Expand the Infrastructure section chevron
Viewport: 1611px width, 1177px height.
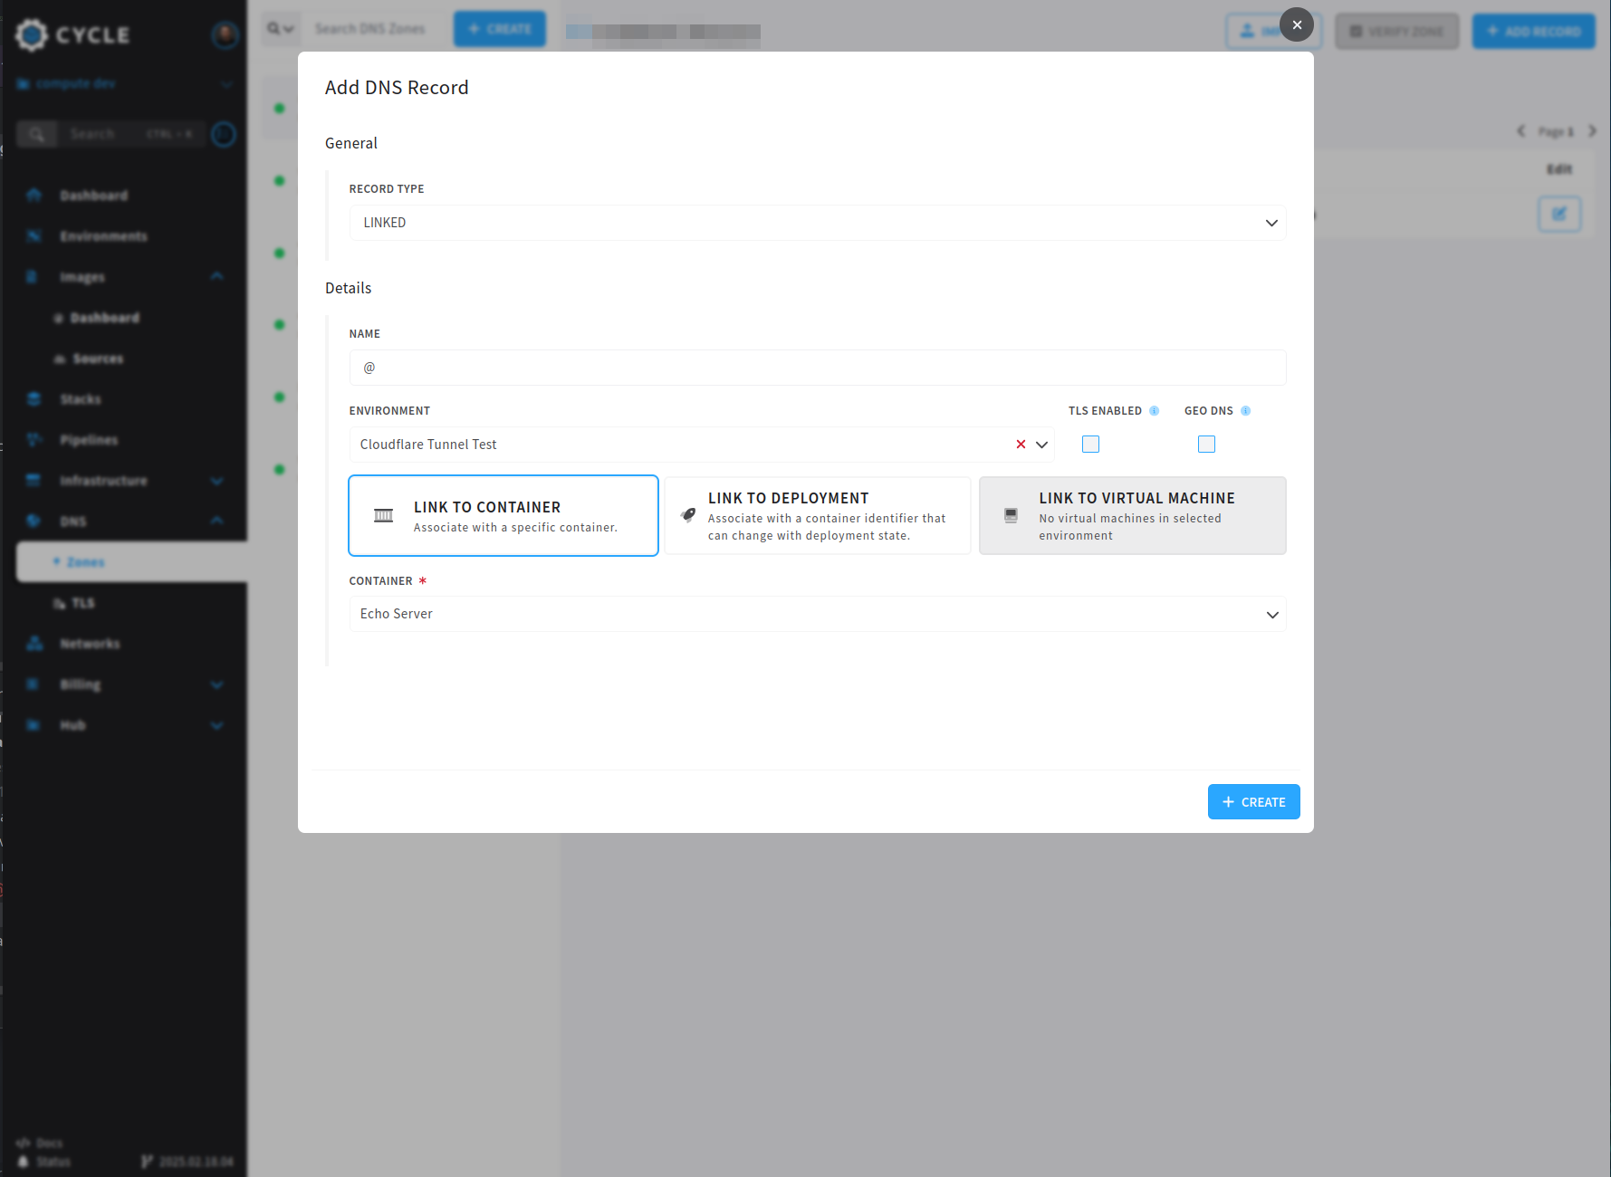tap(217, 481)
